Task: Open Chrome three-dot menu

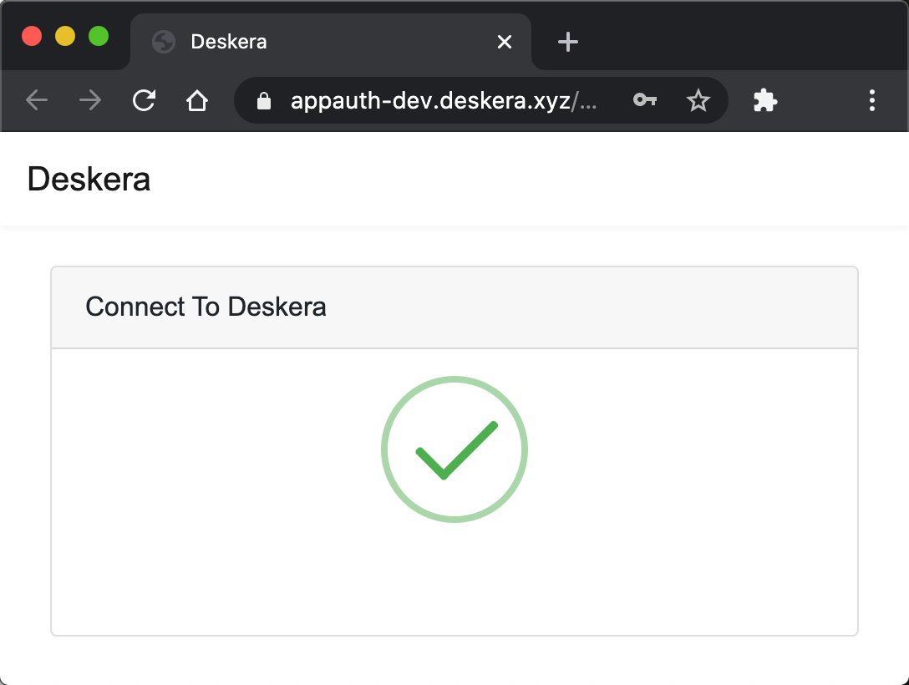Action: click(872, 100)
